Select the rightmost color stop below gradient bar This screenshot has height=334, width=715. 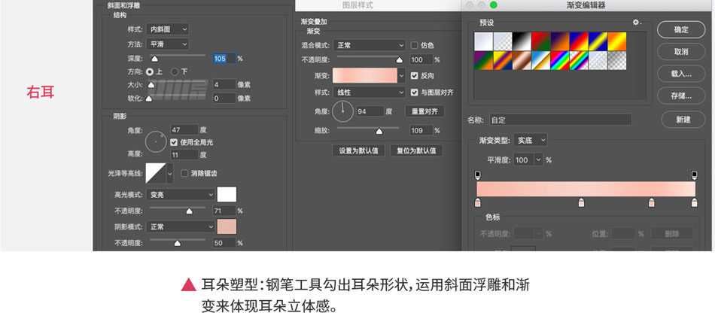point(694,202)
